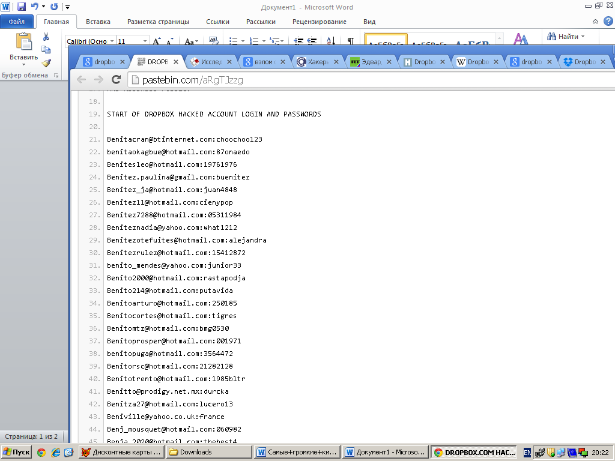Reload the pastebin page
Image resolution: width=615 pixels, height=461 pixels.
click(116, 80)
